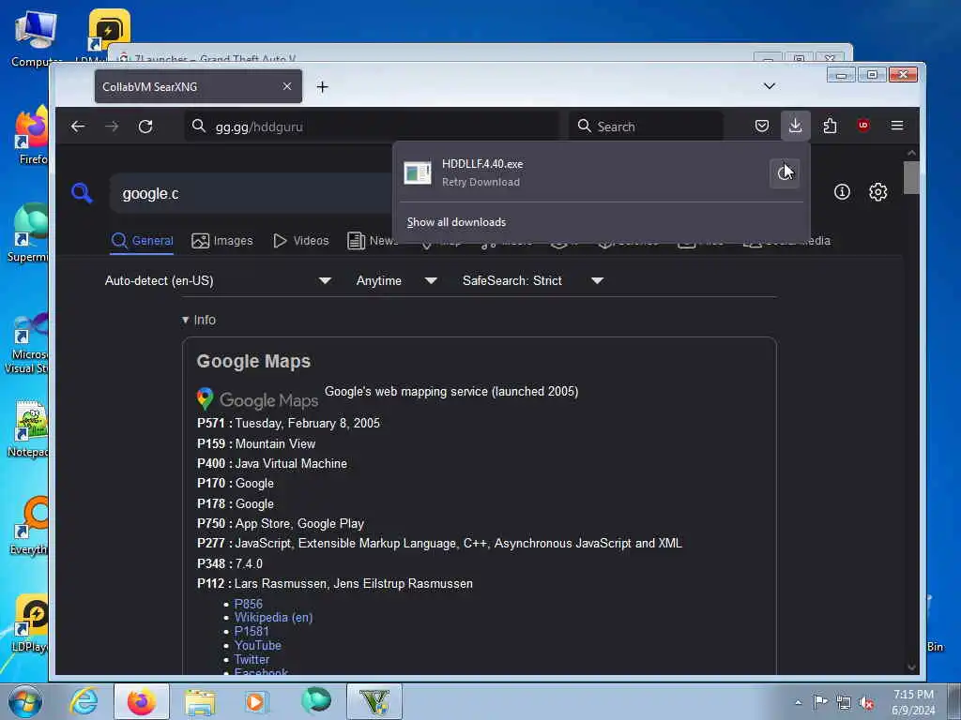Collapse the Info section
Image resolution: width=961 pixels, height=720 pixels.
[x=199, y=321]
